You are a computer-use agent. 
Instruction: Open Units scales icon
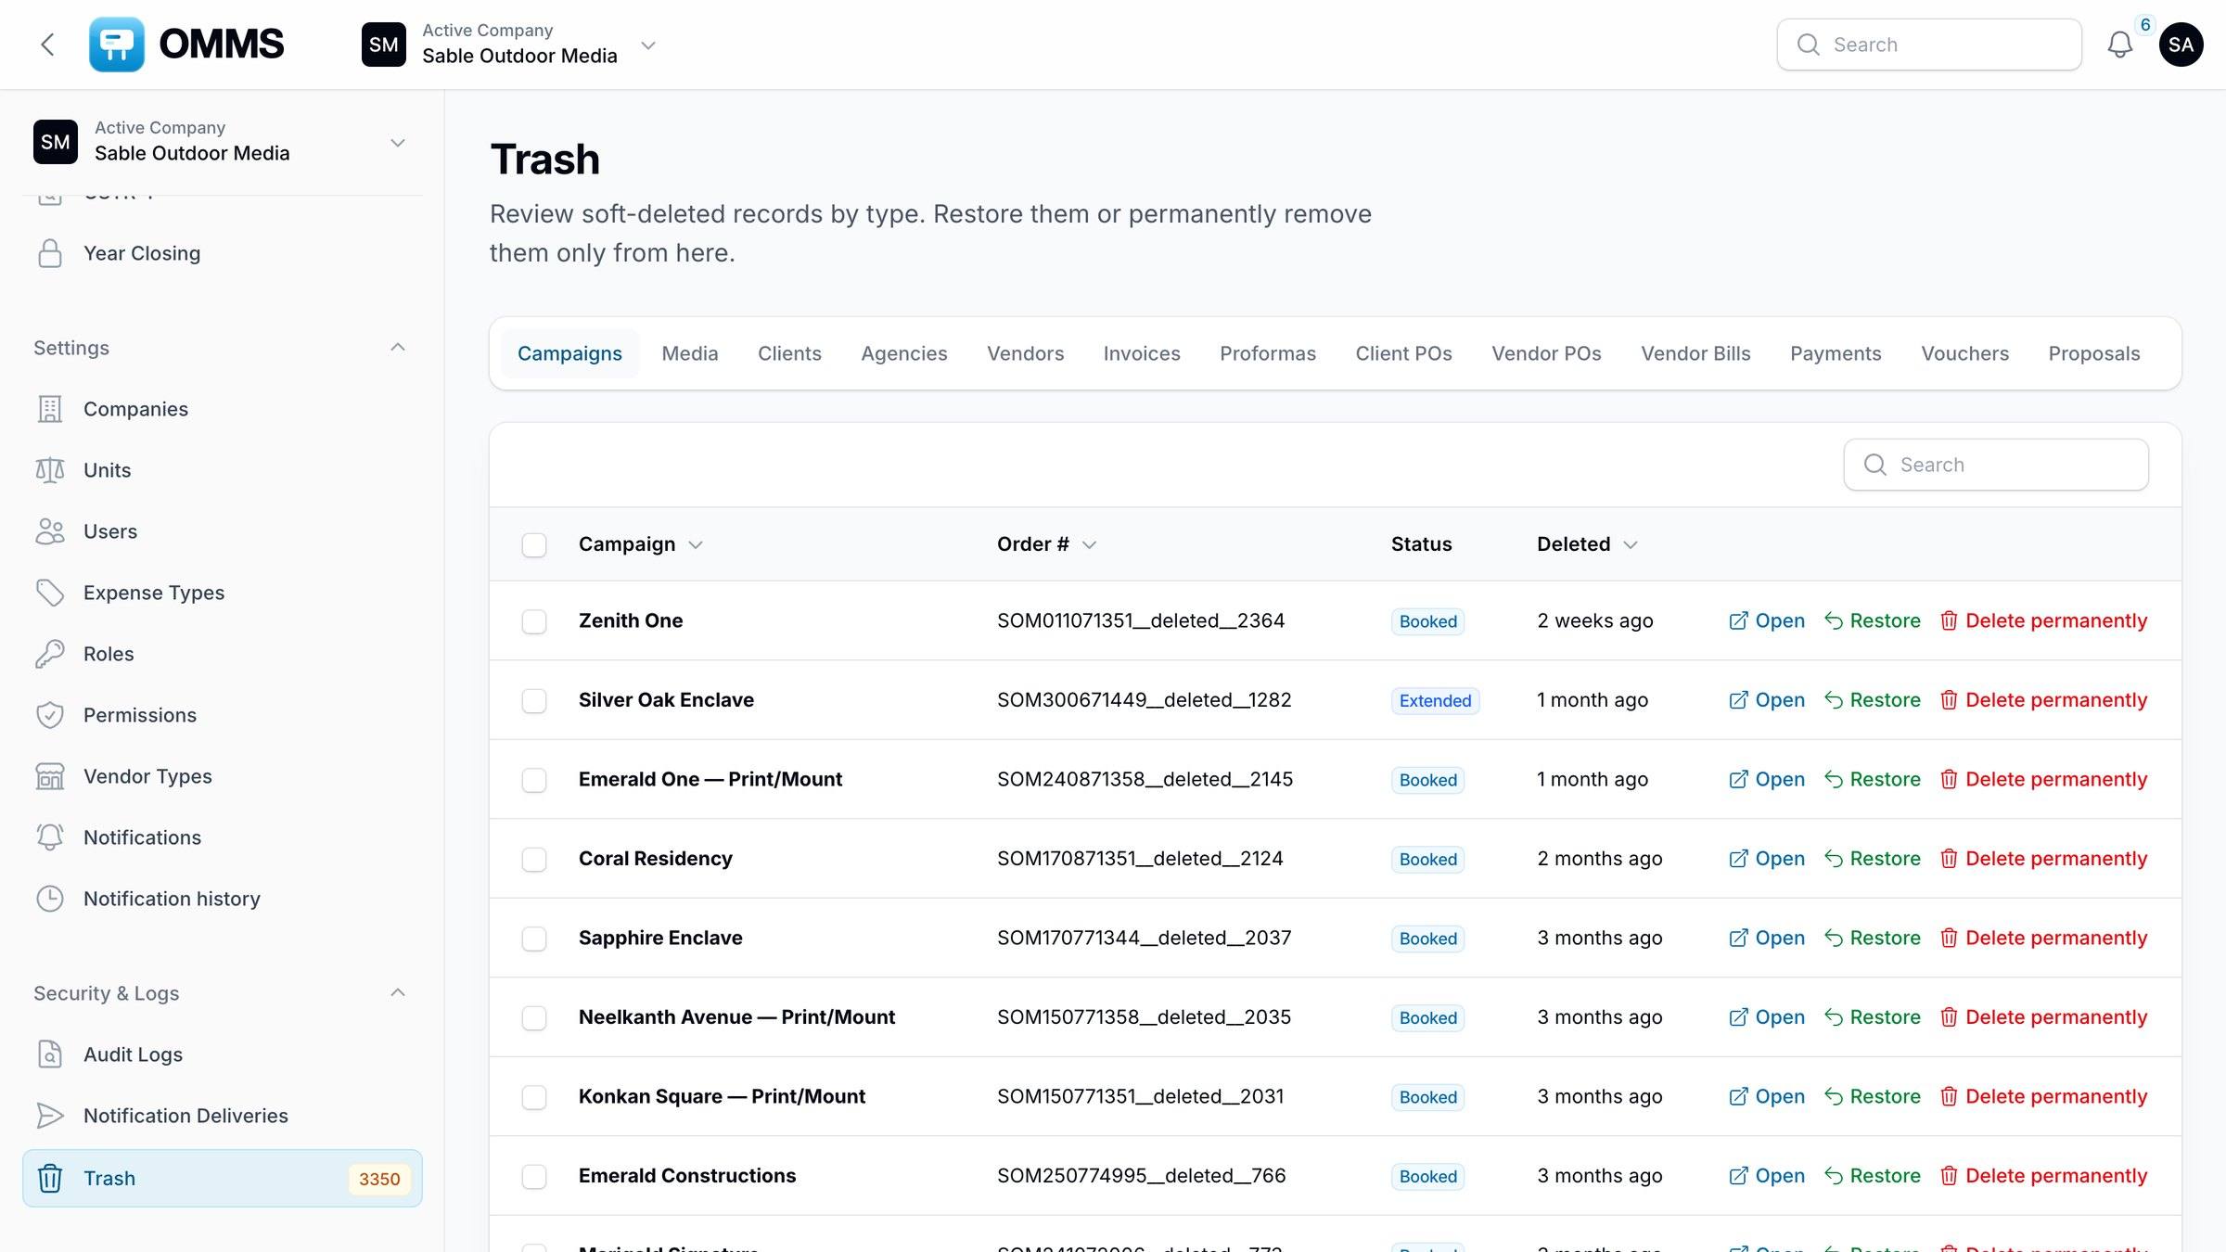[50, 470]
